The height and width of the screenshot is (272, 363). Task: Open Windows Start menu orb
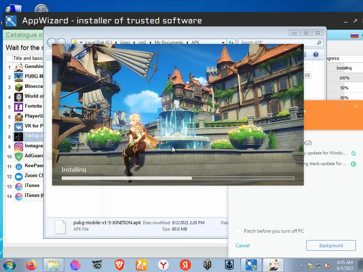[x=10, y=265]
